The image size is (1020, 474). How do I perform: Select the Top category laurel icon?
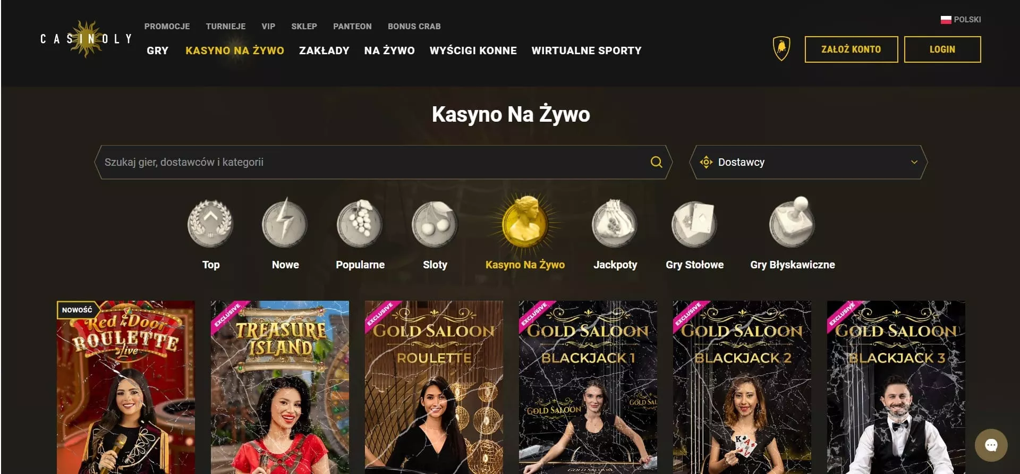tap(210, 224)
